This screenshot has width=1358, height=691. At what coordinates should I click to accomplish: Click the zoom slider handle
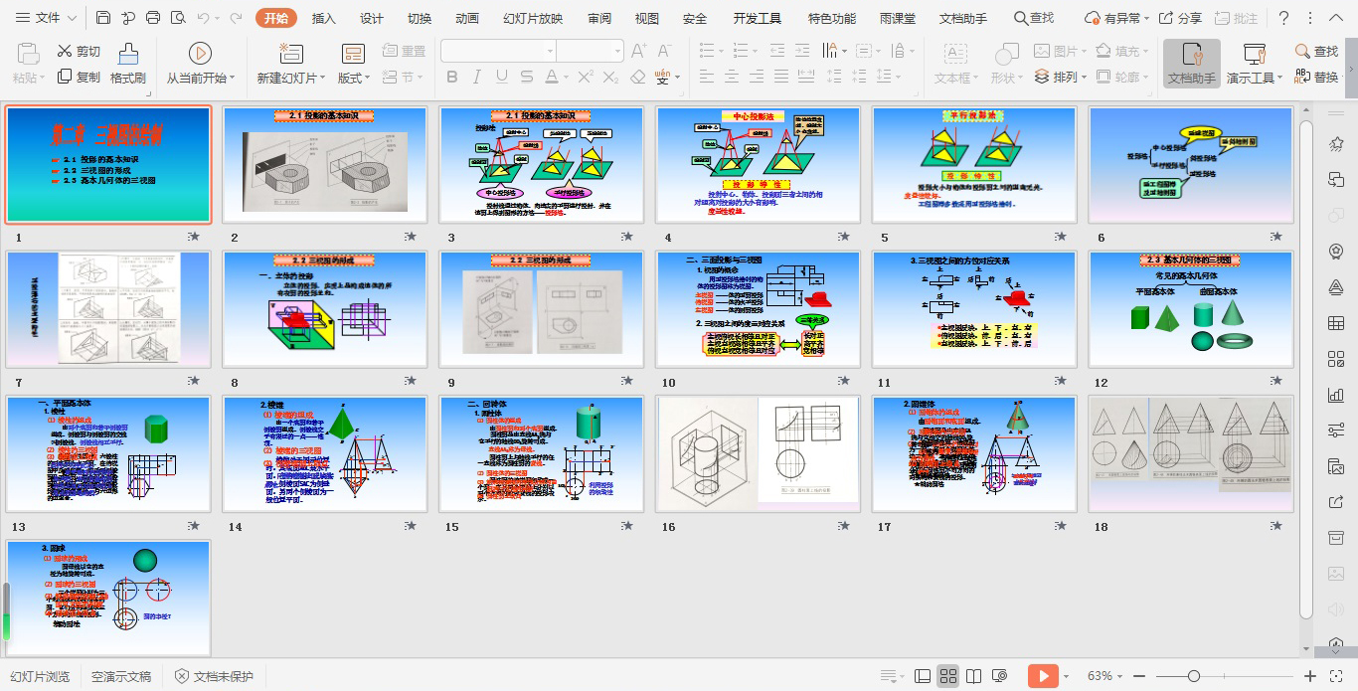coord(1193,676)
